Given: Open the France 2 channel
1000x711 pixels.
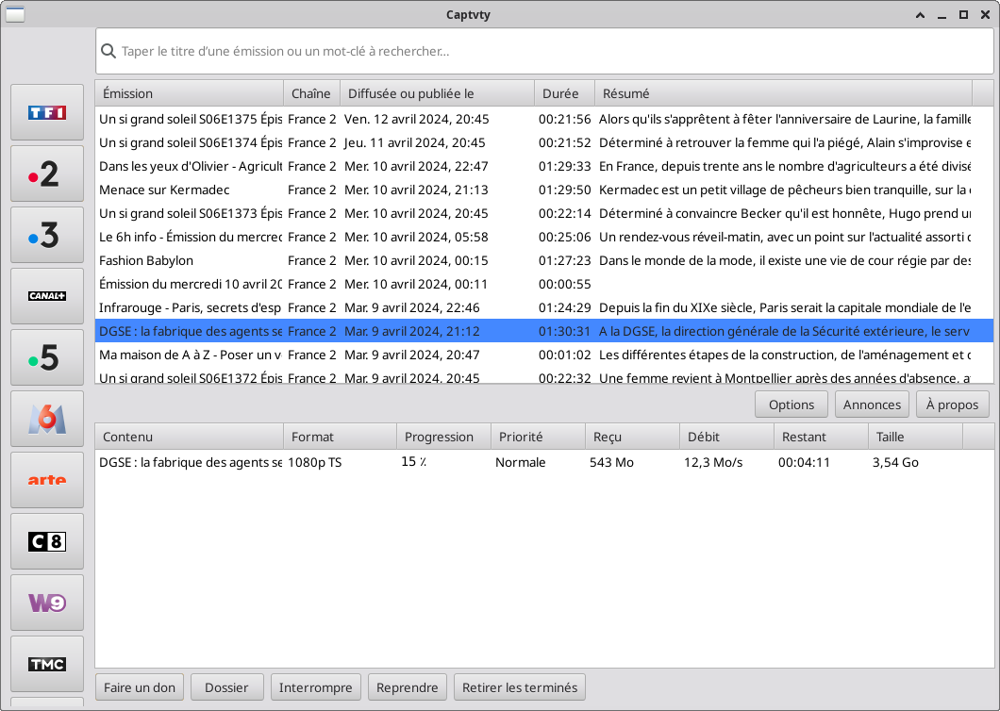Looking at the screenshot, I should [47, 174].
